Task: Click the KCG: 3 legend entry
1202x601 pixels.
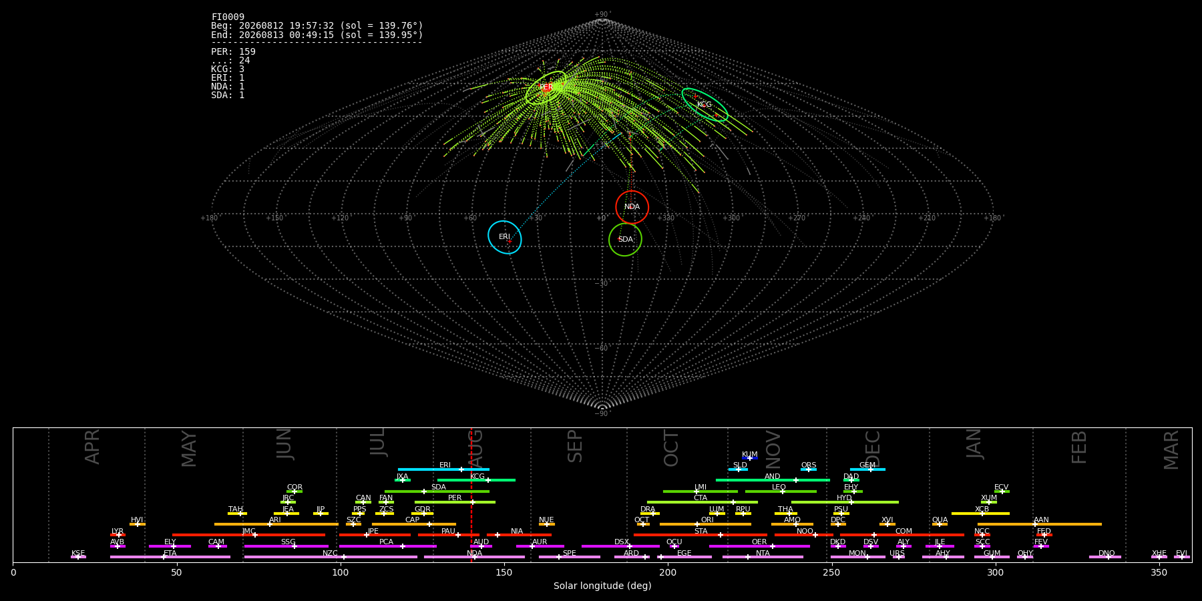Action: point(228,69)
